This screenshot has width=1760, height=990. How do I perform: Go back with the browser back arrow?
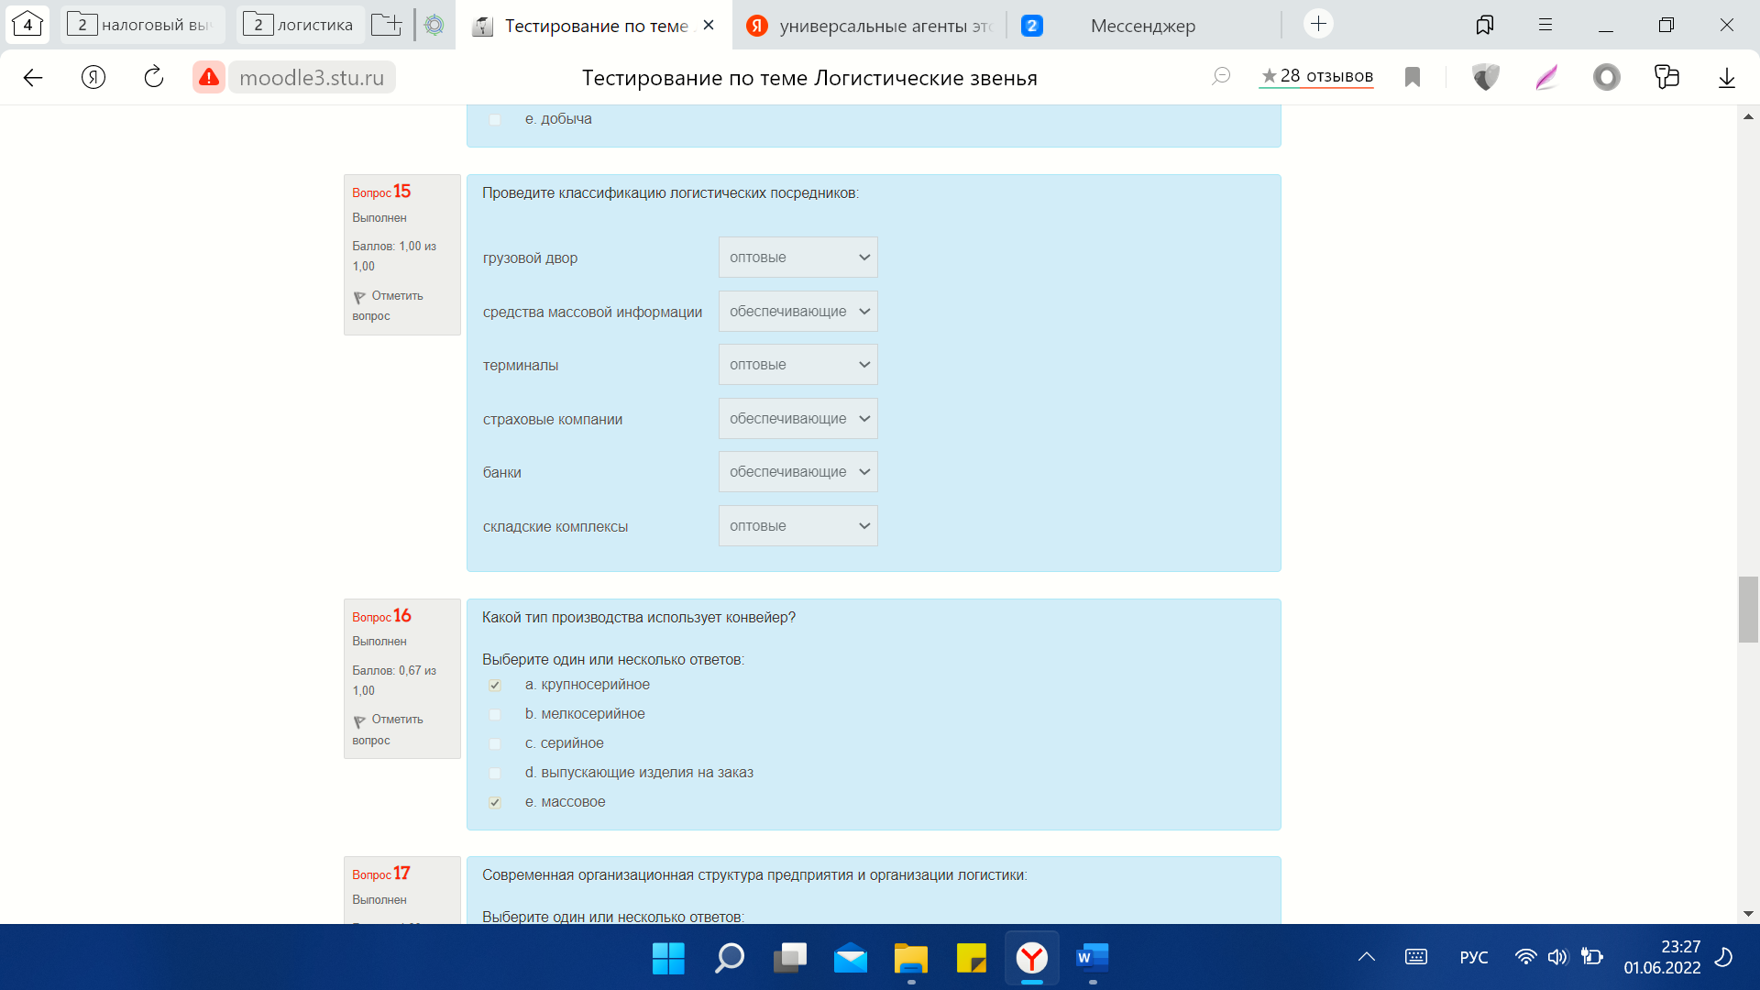click(33, 78)
